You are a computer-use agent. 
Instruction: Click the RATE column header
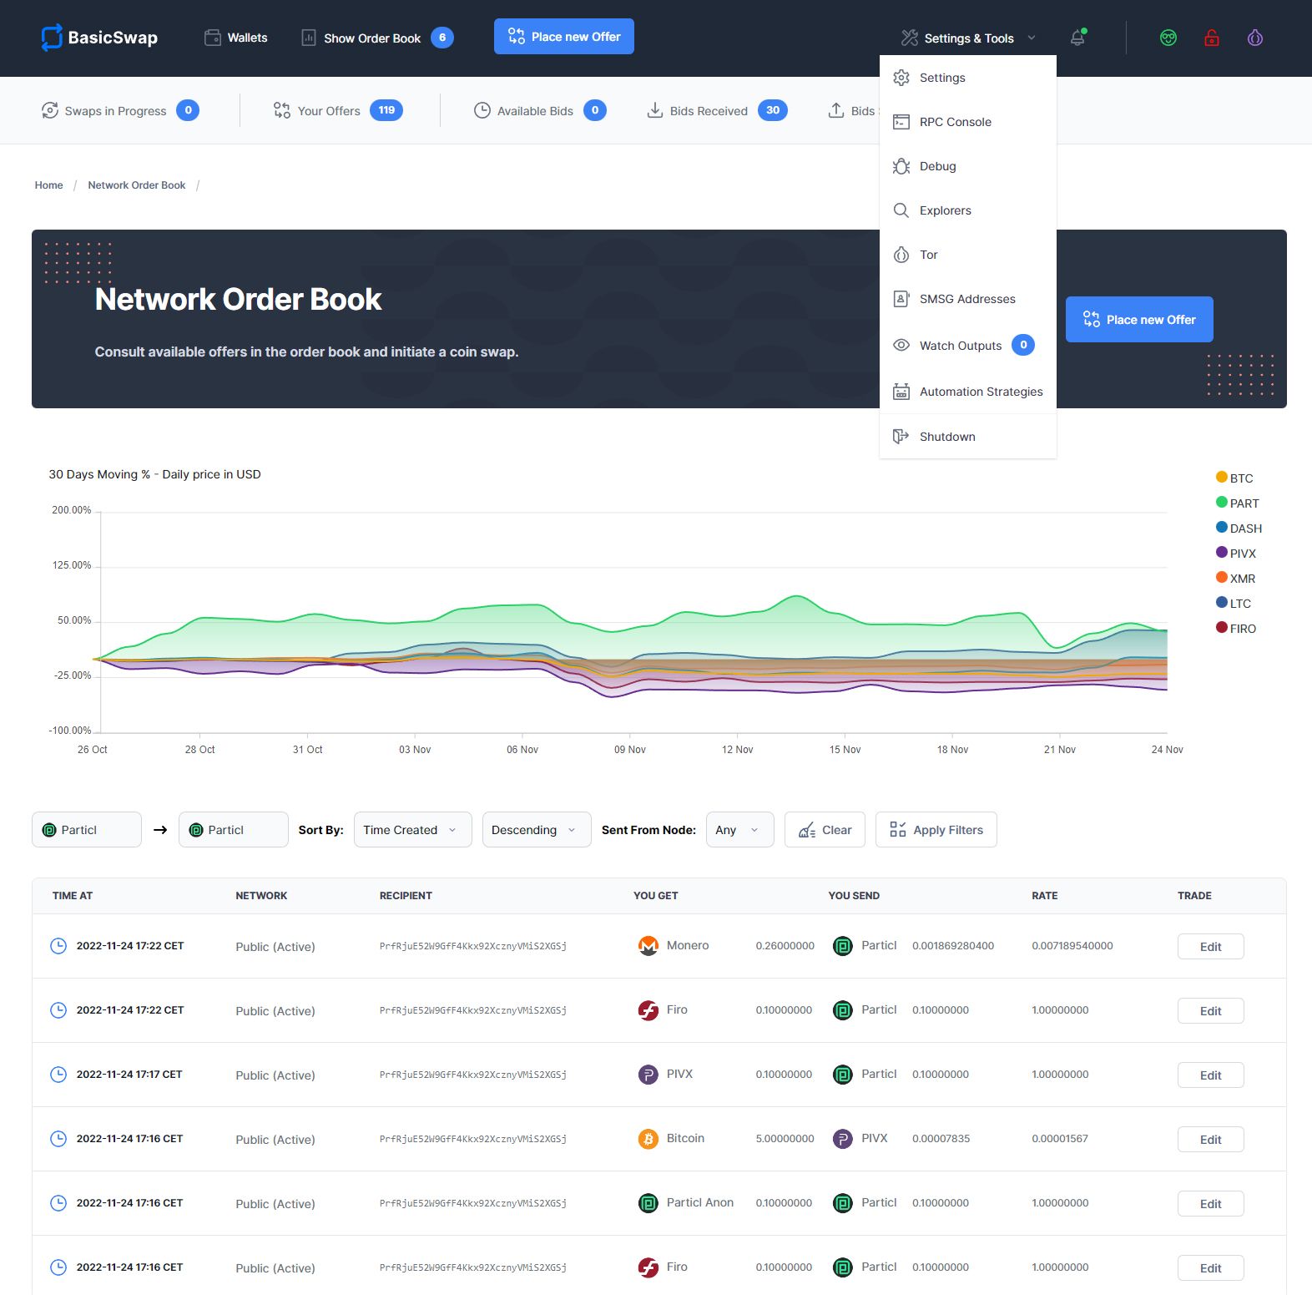pos(1045,896)
